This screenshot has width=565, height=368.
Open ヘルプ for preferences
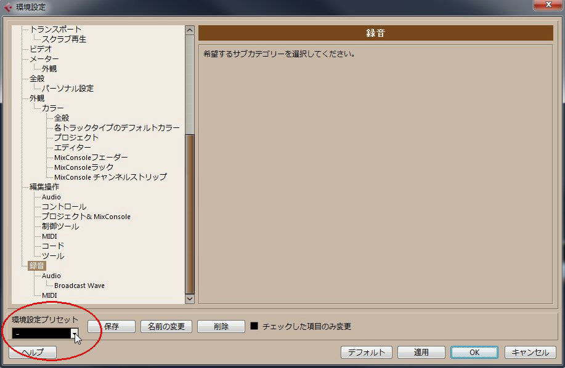pyautogui.click(x=33, y=352)
